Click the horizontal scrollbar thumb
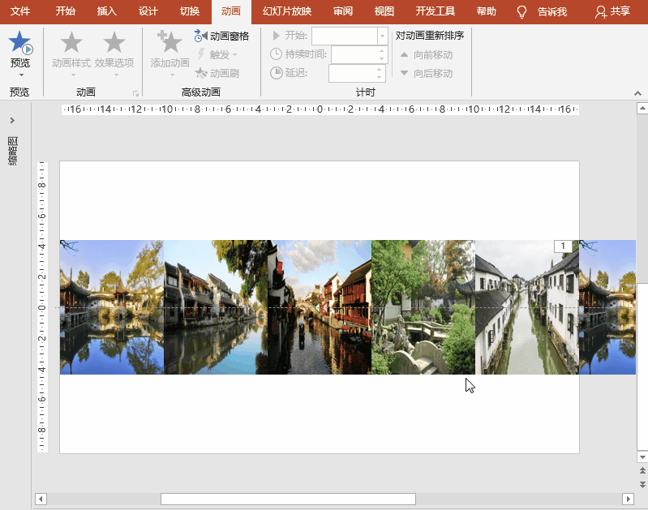Screen dimensions: 648x510 point(288,499)
